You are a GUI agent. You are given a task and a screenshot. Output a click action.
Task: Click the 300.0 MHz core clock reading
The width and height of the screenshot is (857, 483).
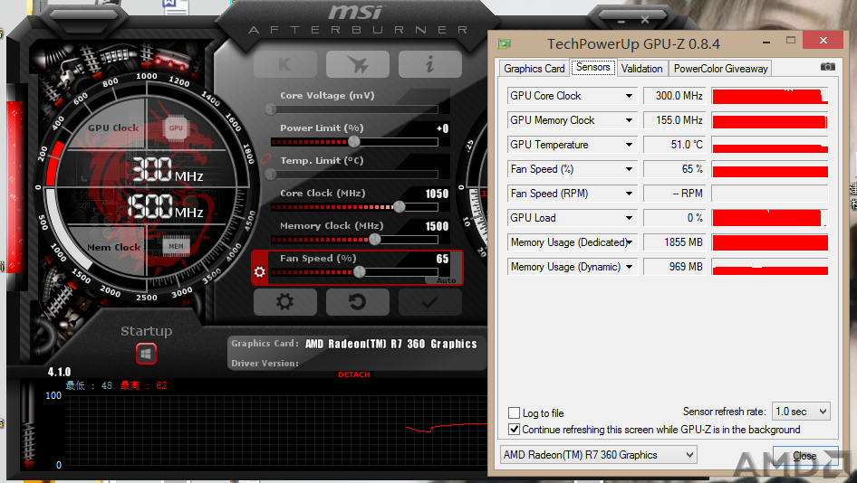674,96
